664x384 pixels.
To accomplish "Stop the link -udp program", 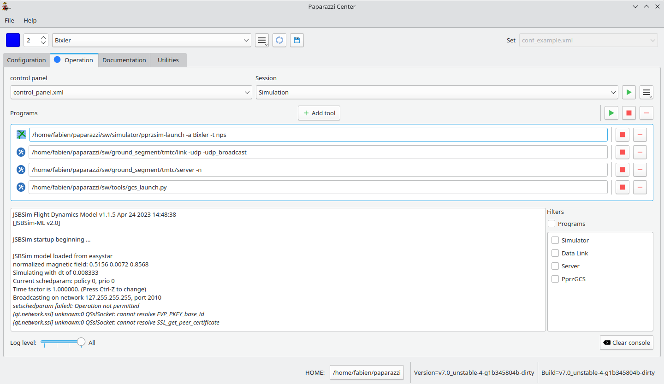I will (x=622, y=152).
